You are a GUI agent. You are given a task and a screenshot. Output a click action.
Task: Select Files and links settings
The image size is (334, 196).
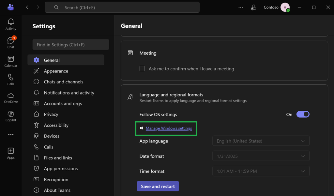[66, 158]
